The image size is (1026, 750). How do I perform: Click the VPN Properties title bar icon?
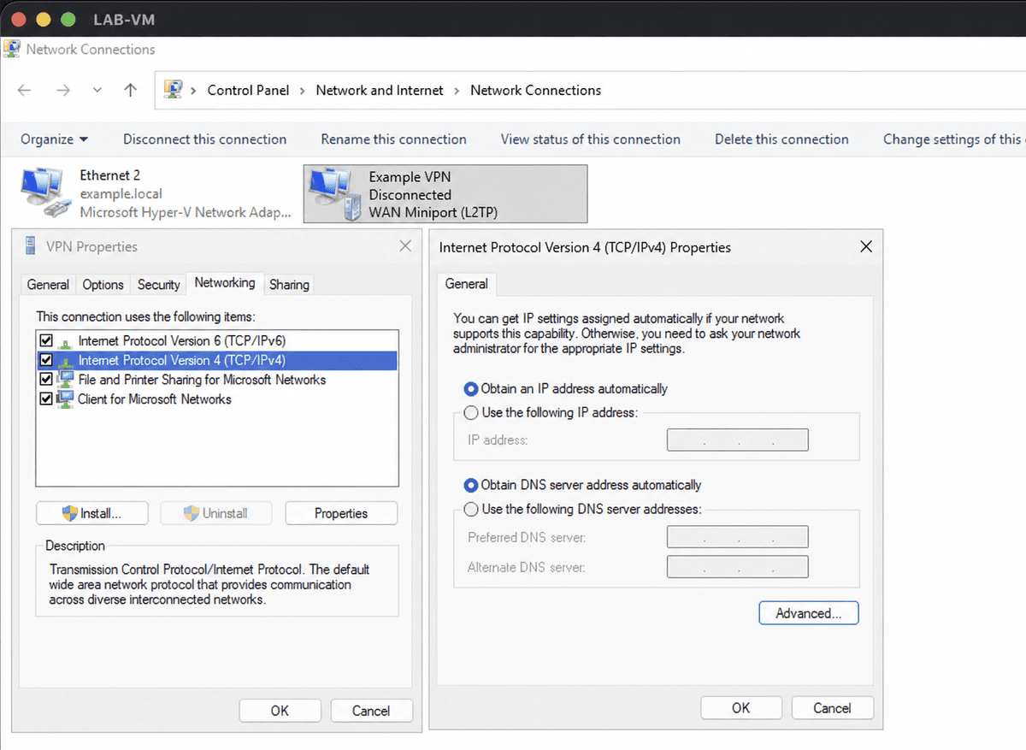tap(31, 246)
